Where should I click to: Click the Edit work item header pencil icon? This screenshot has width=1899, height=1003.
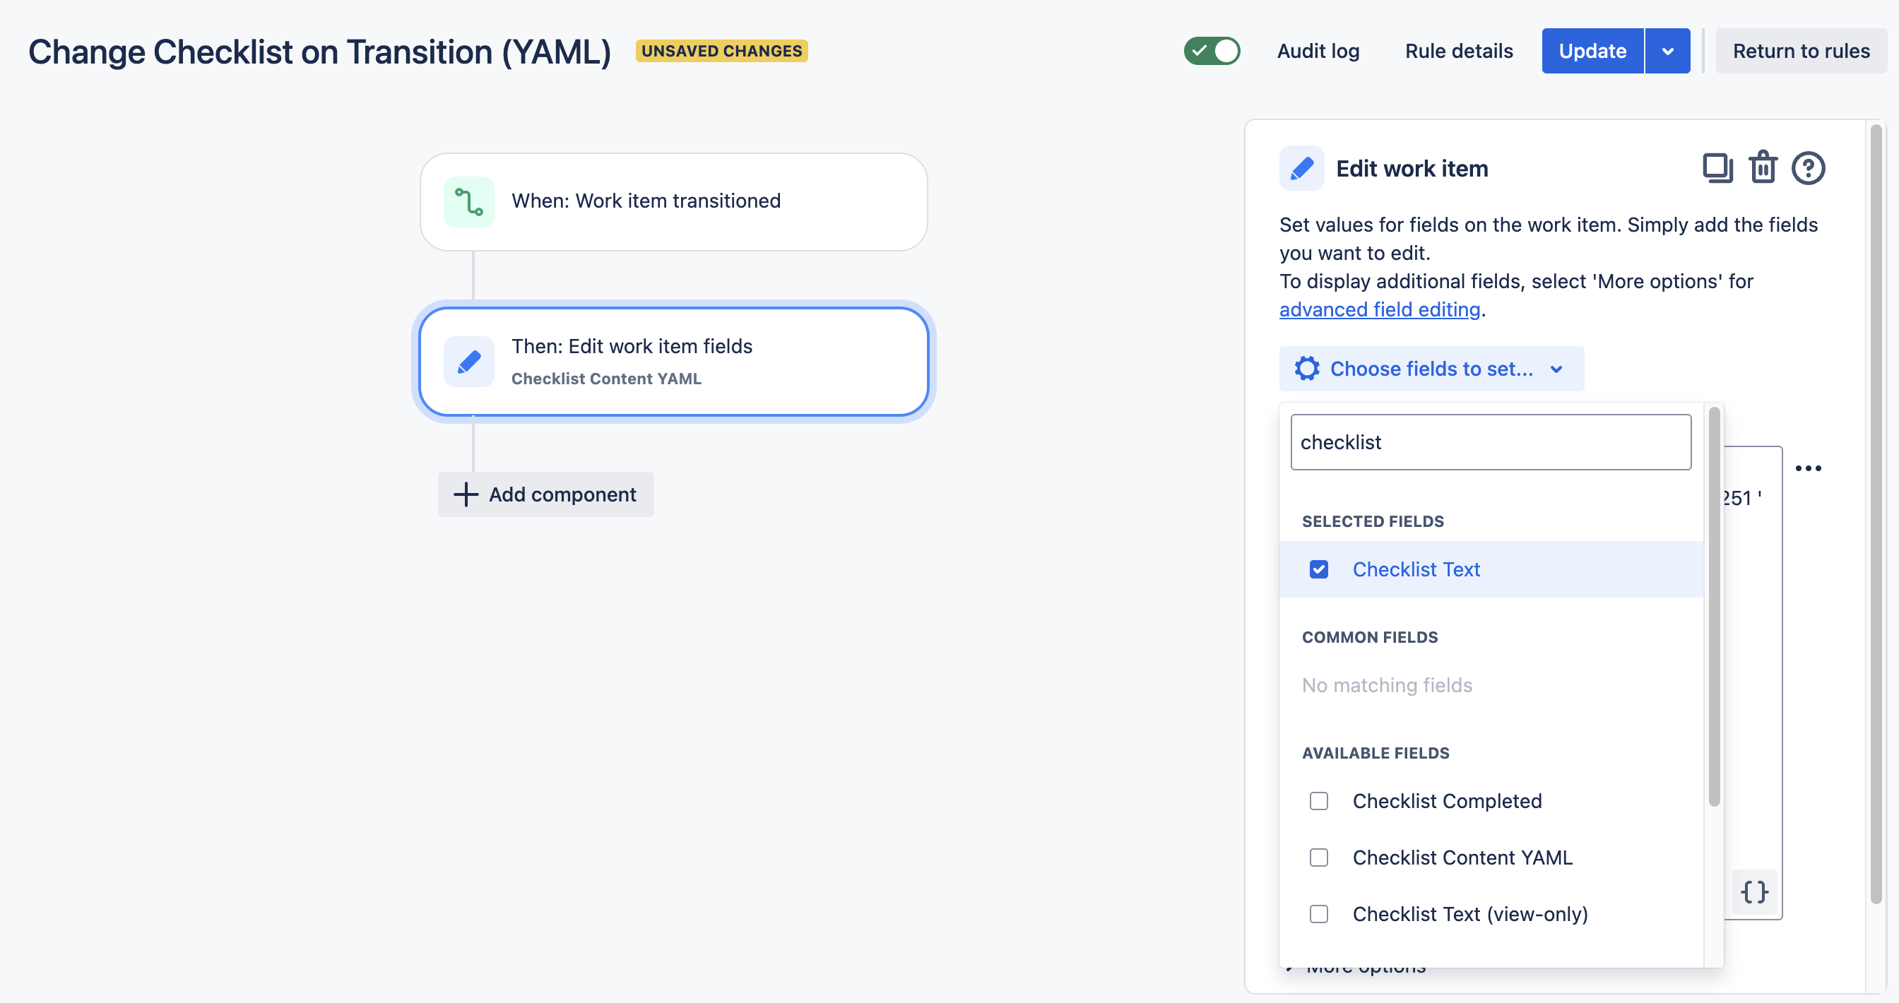point(1301,168)
